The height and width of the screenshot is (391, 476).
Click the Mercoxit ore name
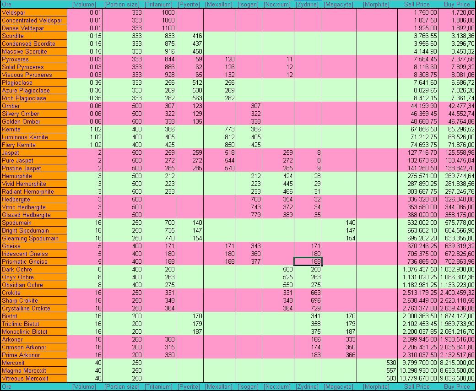pyautogui.click(x=33, y=363)
